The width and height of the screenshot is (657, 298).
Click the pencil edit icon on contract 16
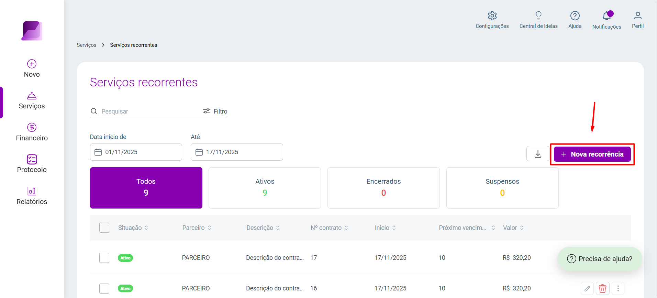pos(587,288)
